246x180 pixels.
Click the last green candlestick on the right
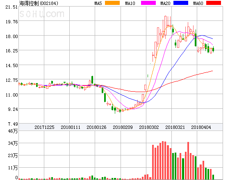213,49
